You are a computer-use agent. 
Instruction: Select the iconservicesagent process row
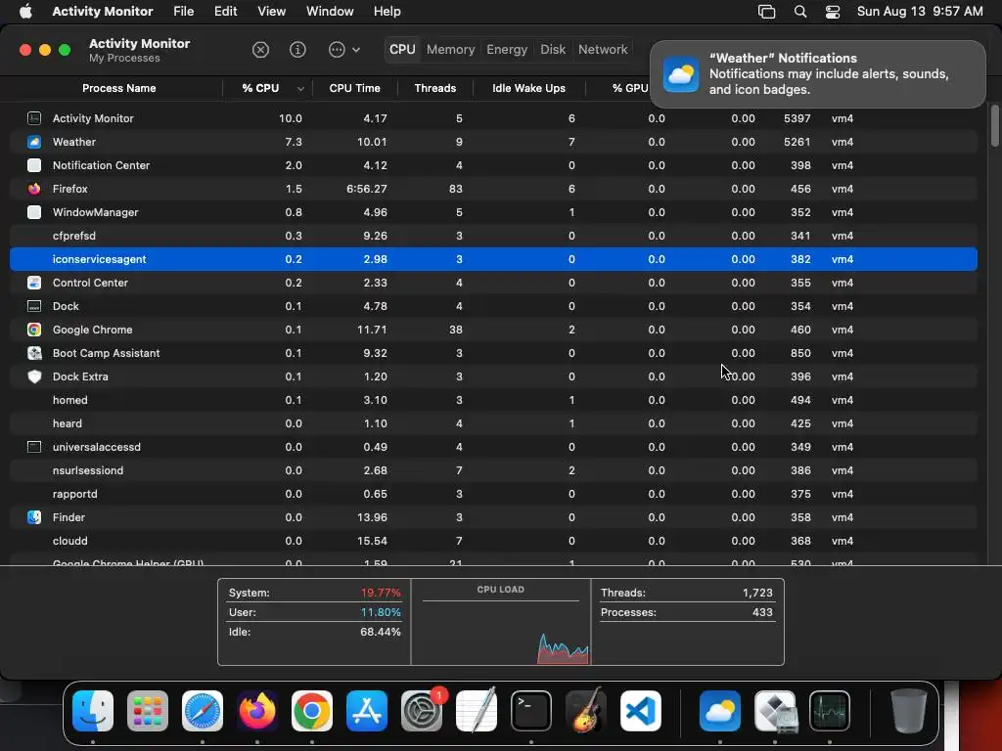coord(493,259)
